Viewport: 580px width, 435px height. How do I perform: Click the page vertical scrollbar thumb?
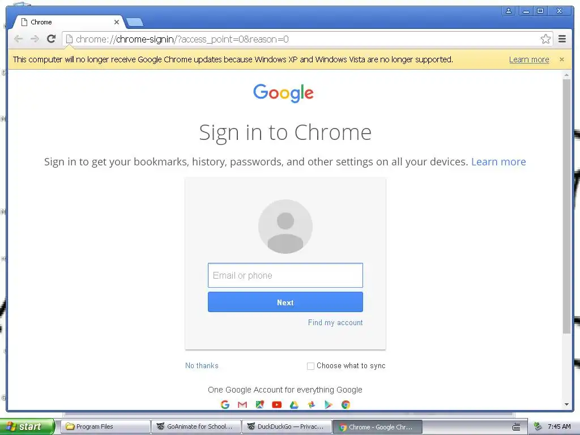pos(566,206)
